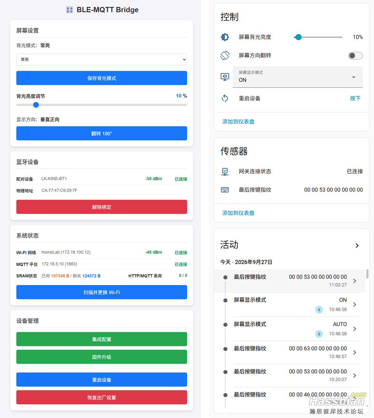Click the screen backlight brightness icon
Viewport: 374px width, 418px height.
[x=225, y=37]
